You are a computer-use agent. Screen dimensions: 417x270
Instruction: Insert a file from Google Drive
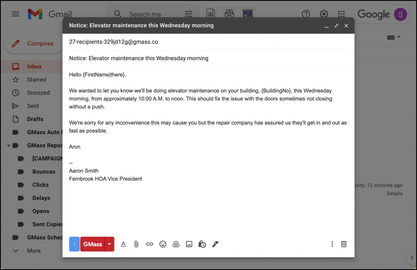pyautogui.click(x=176, y=244)
